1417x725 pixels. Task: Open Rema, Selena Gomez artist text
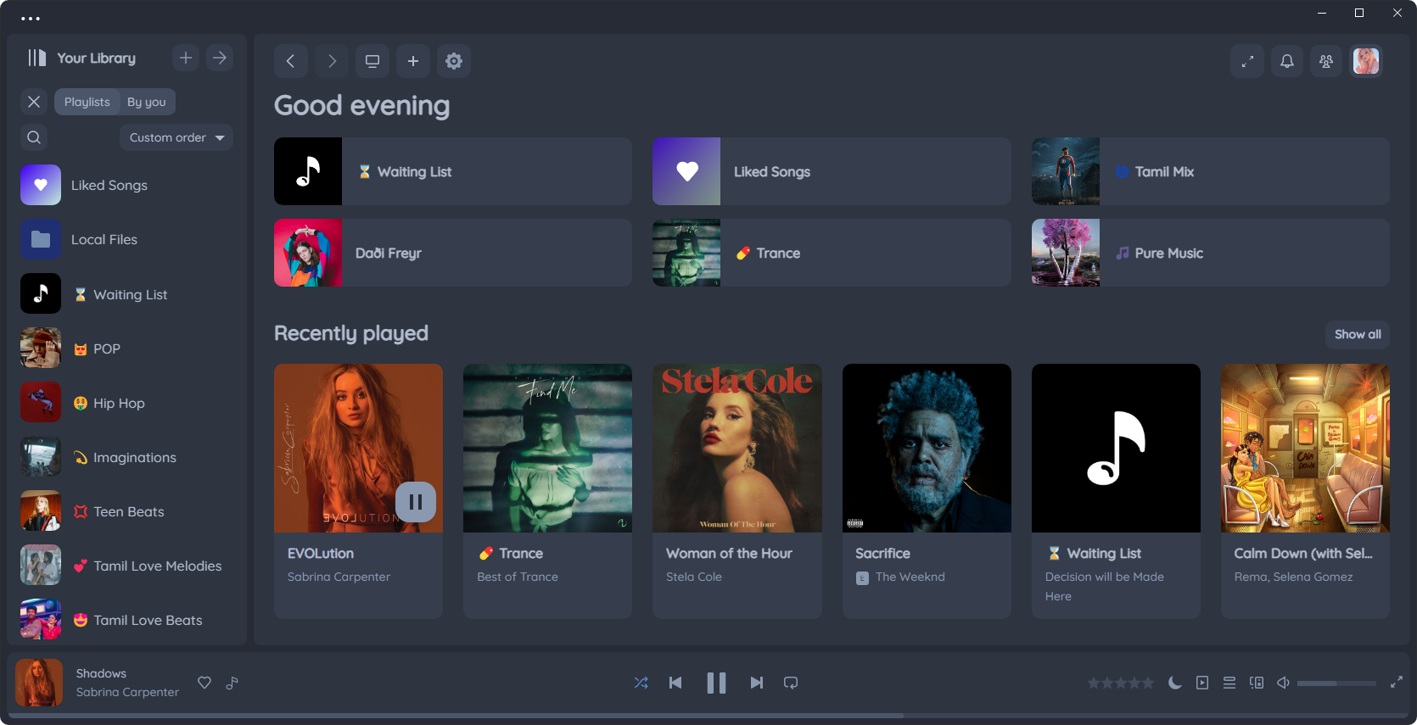pyautogui.click(x=1293, y=577)
